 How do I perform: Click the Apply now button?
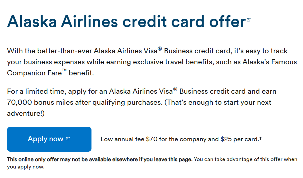[x=49, y=139]
